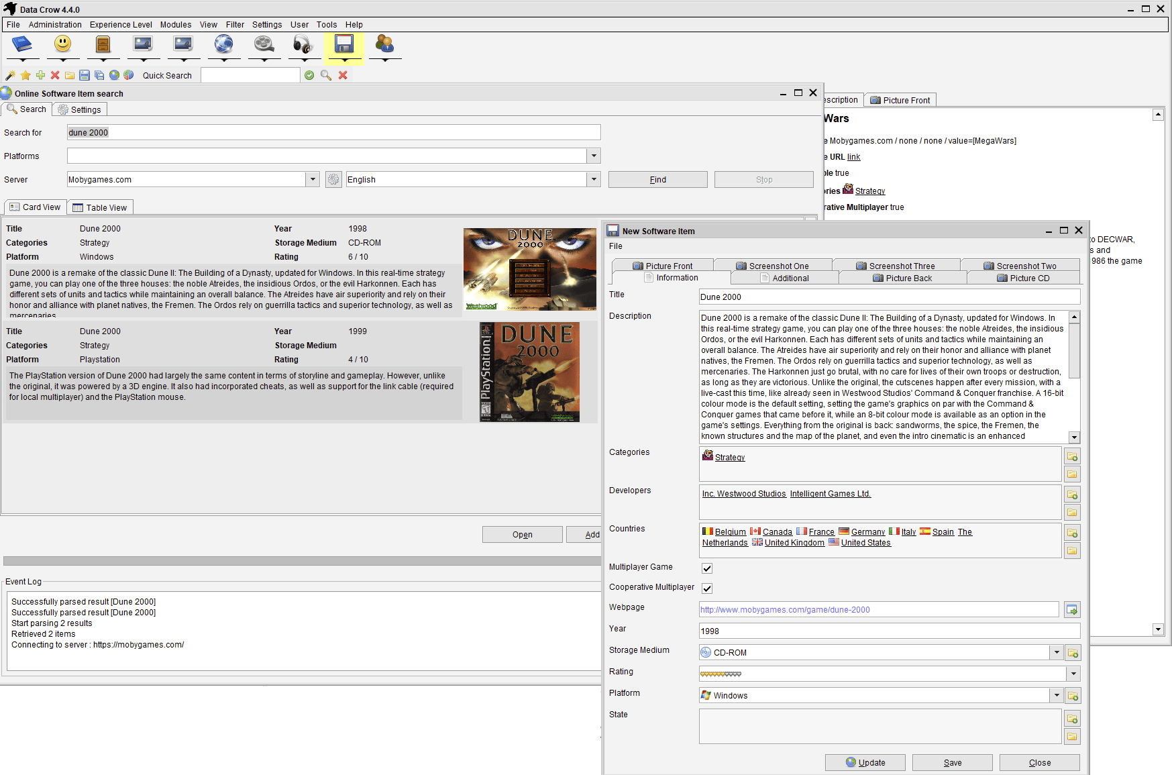Click the Description field scrollbar down arrow
The height and width of the screenshot is (775, 1172).
(1075, 437)
